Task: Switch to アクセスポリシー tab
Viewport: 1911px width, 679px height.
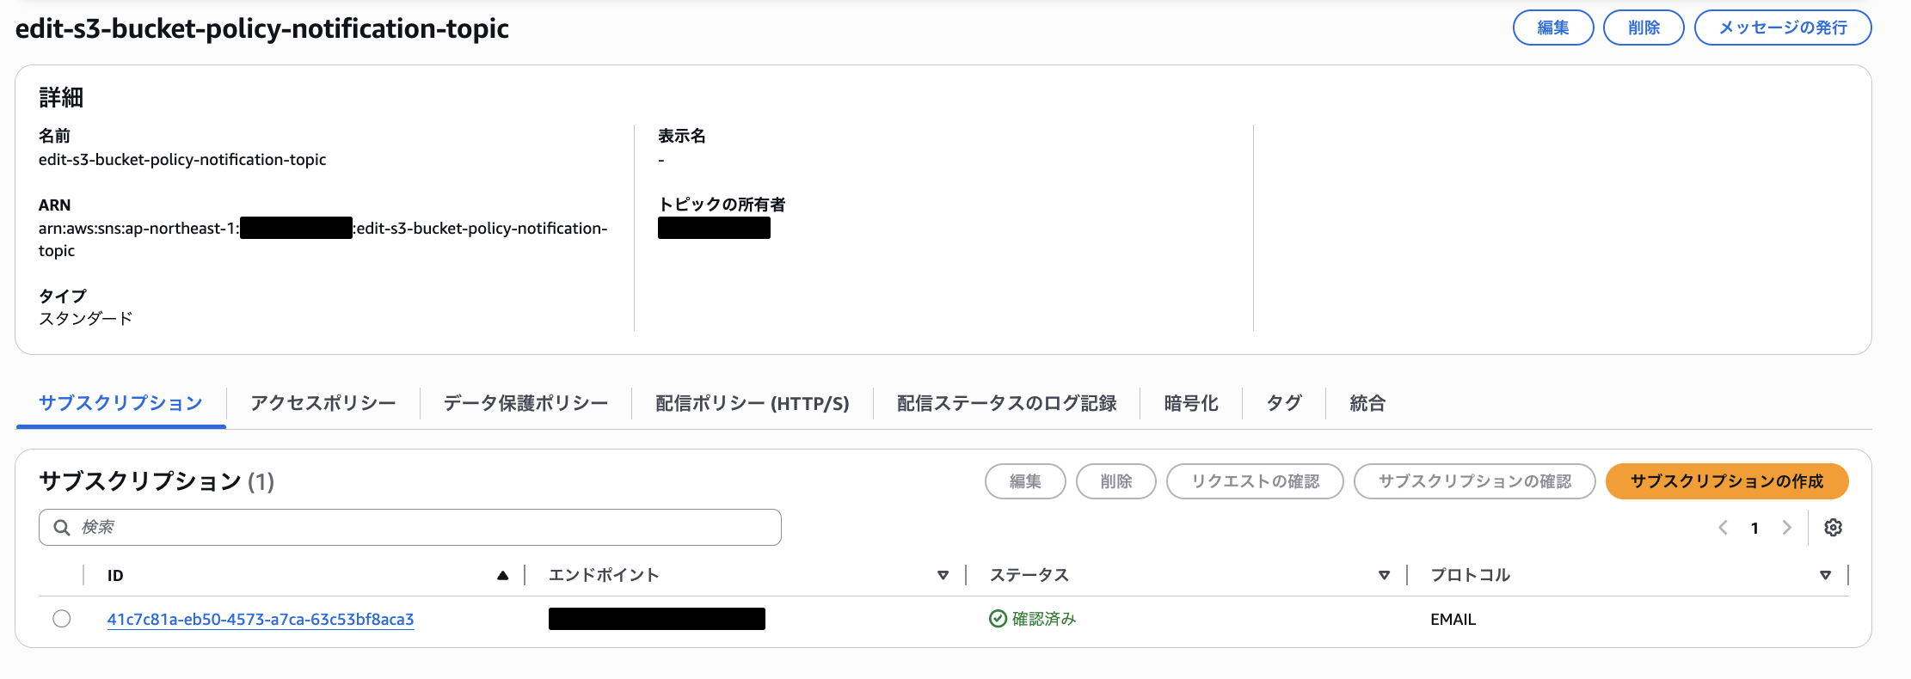Action: click(x=323, y=403)
